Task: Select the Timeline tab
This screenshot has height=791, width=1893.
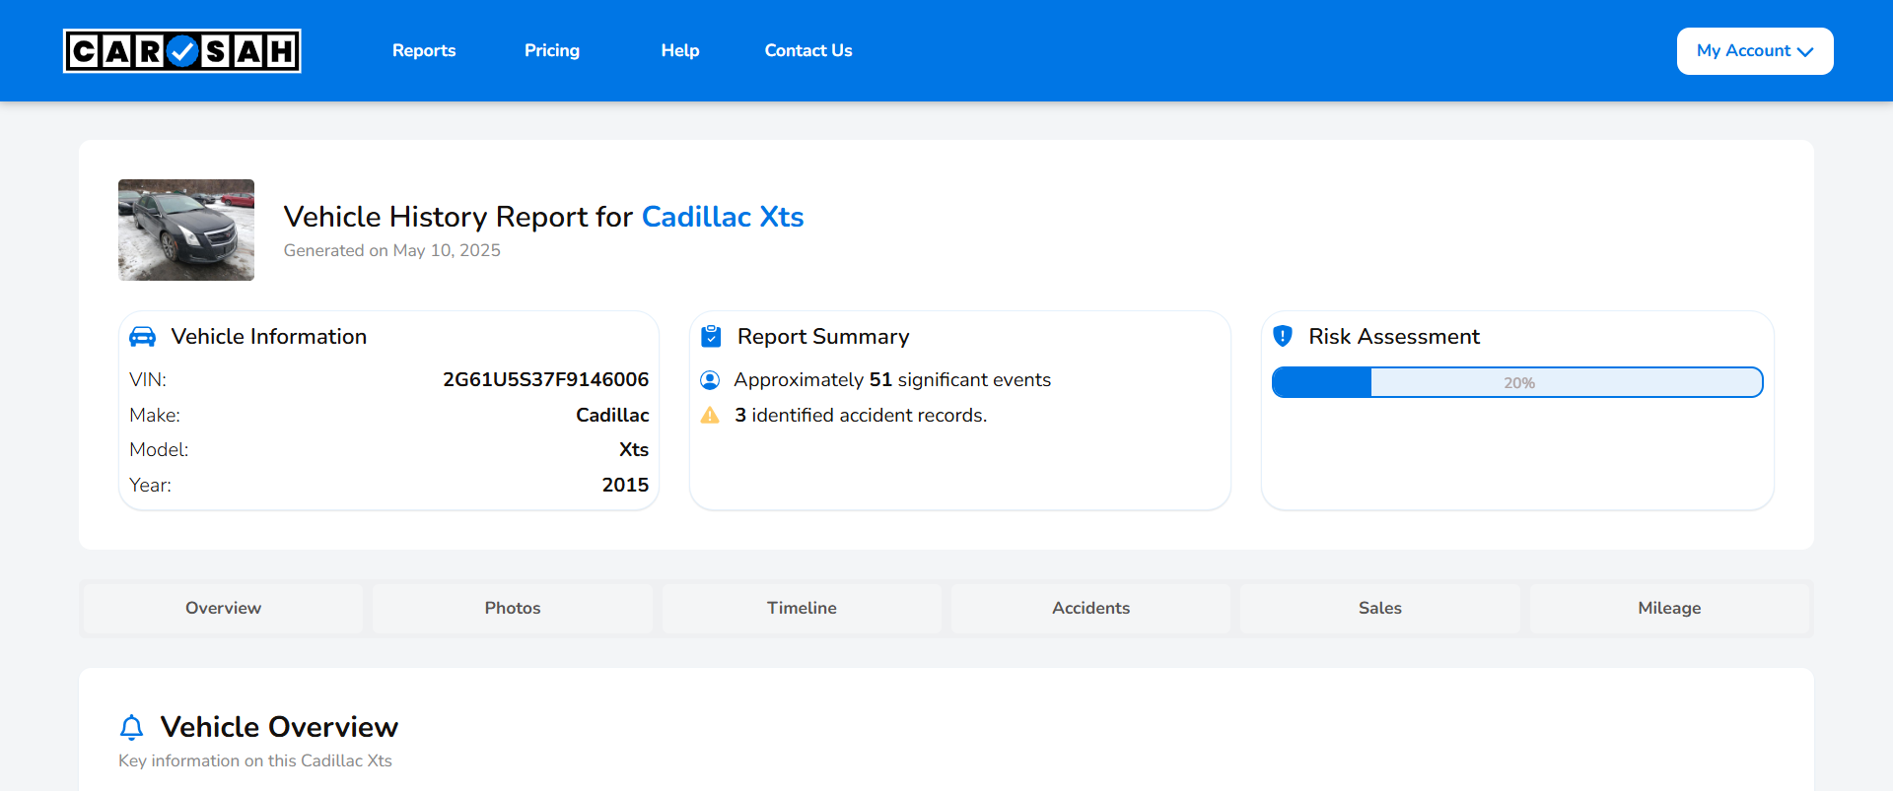Action: [x=802, y=609]
